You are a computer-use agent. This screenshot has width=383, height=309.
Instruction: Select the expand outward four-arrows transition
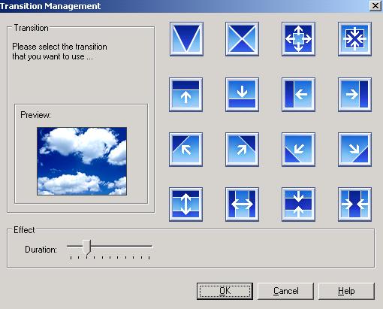(298, 39)
